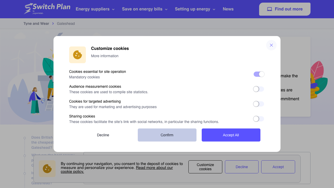Click Accept All to allow all cookies
334x188 pixels.
pyautogui.click(x=231, y=135)
